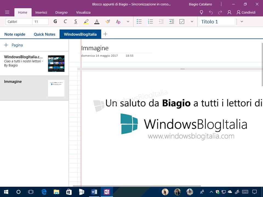263x197 pixels.
Task: Open the Disegno ribbon tab
Action: pyautogui.click(x=61, y=12)
